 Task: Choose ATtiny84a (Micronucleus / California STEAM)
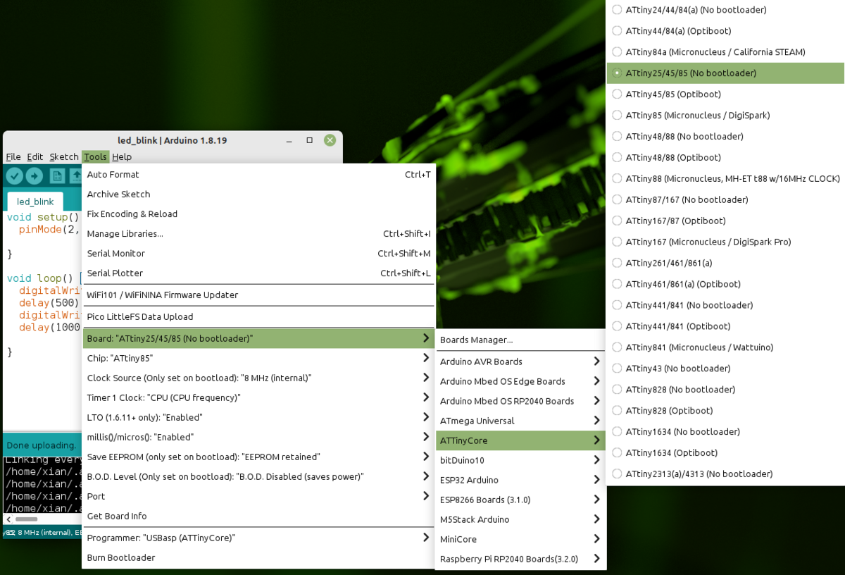pos(725,52)
